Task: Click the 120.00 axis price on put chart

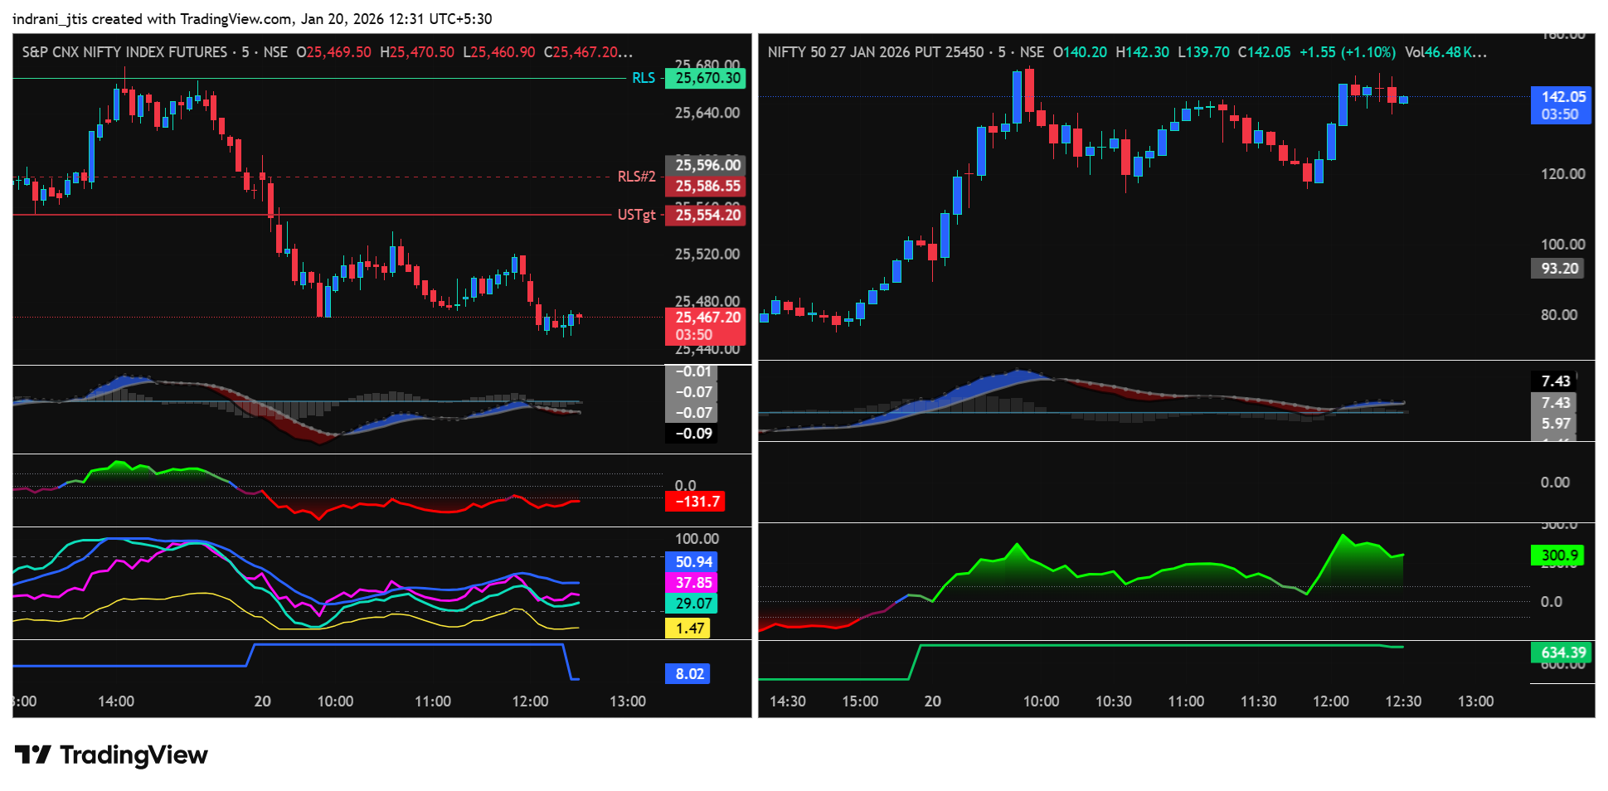Action: tap(1562, 174)
